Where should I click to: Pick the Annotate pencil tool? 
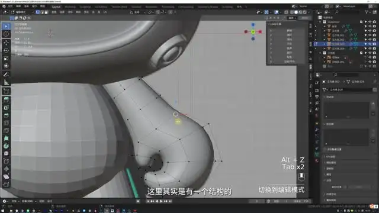click(6, 75)
